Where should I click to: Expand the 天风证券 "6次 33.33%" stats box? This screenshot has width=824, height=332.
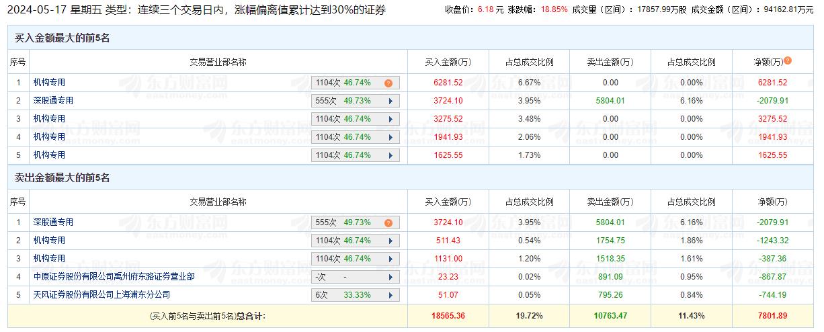coord(356,295)
